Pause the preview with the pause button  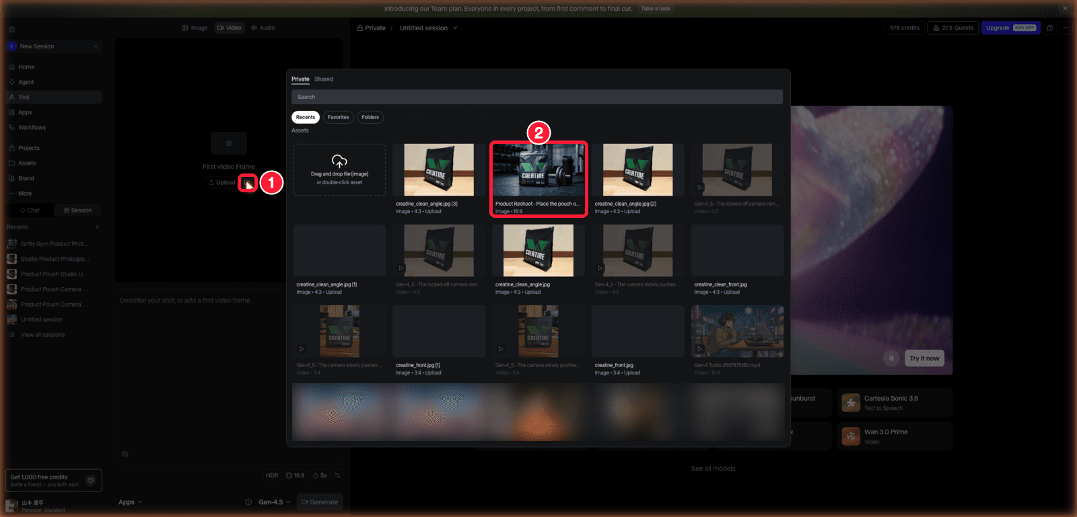[x=891, y=358]
